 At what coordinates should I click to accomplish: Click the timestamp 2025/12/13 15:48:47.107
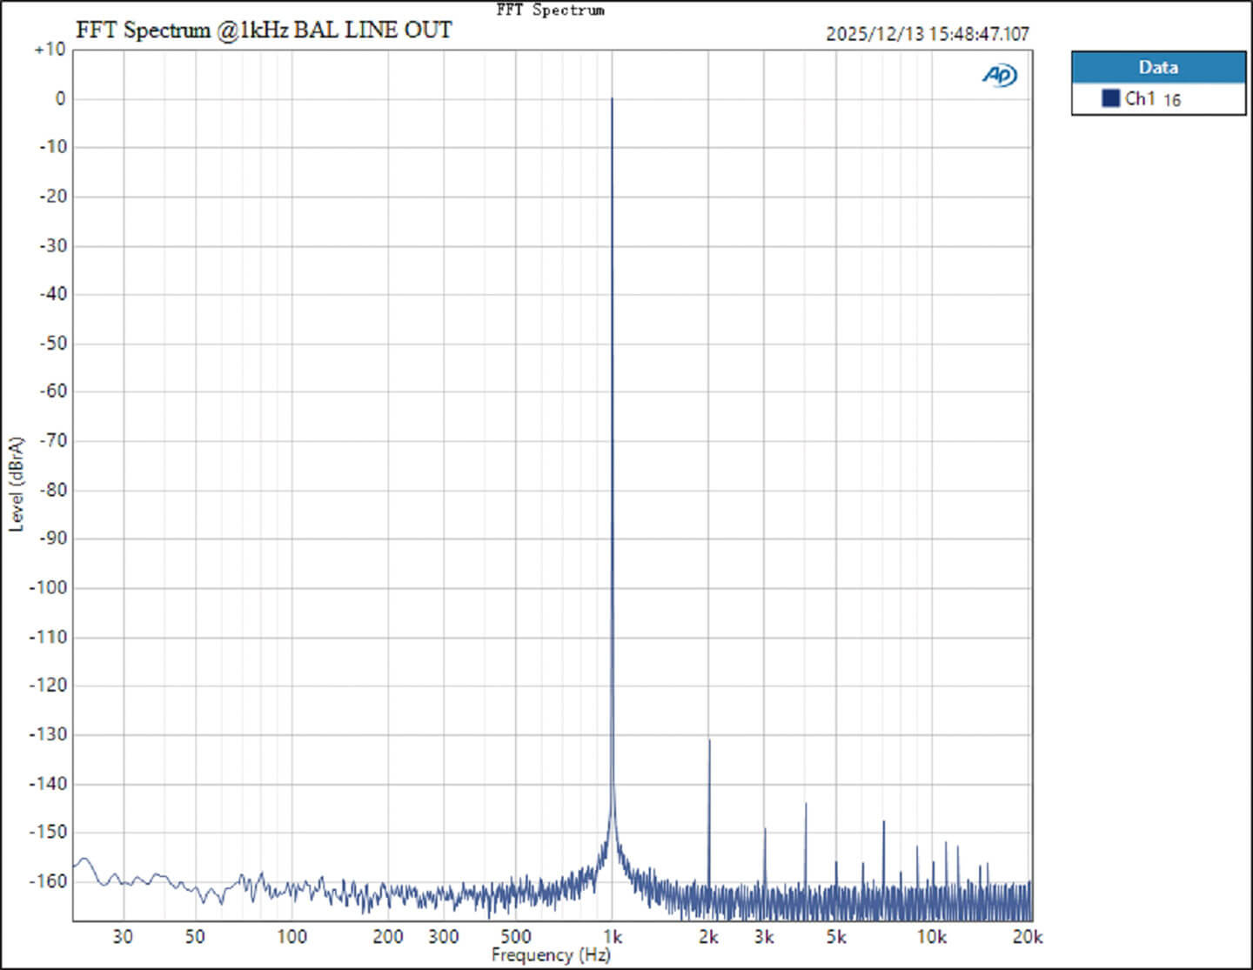pyautogui.click(x=928, y=34)
